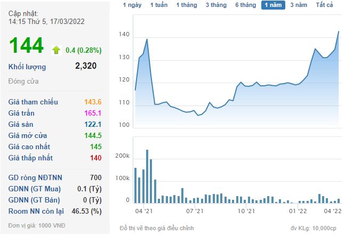Screen dimensions: 345x235
Task: Click the green up arrow icon
Action: [56, 50]
